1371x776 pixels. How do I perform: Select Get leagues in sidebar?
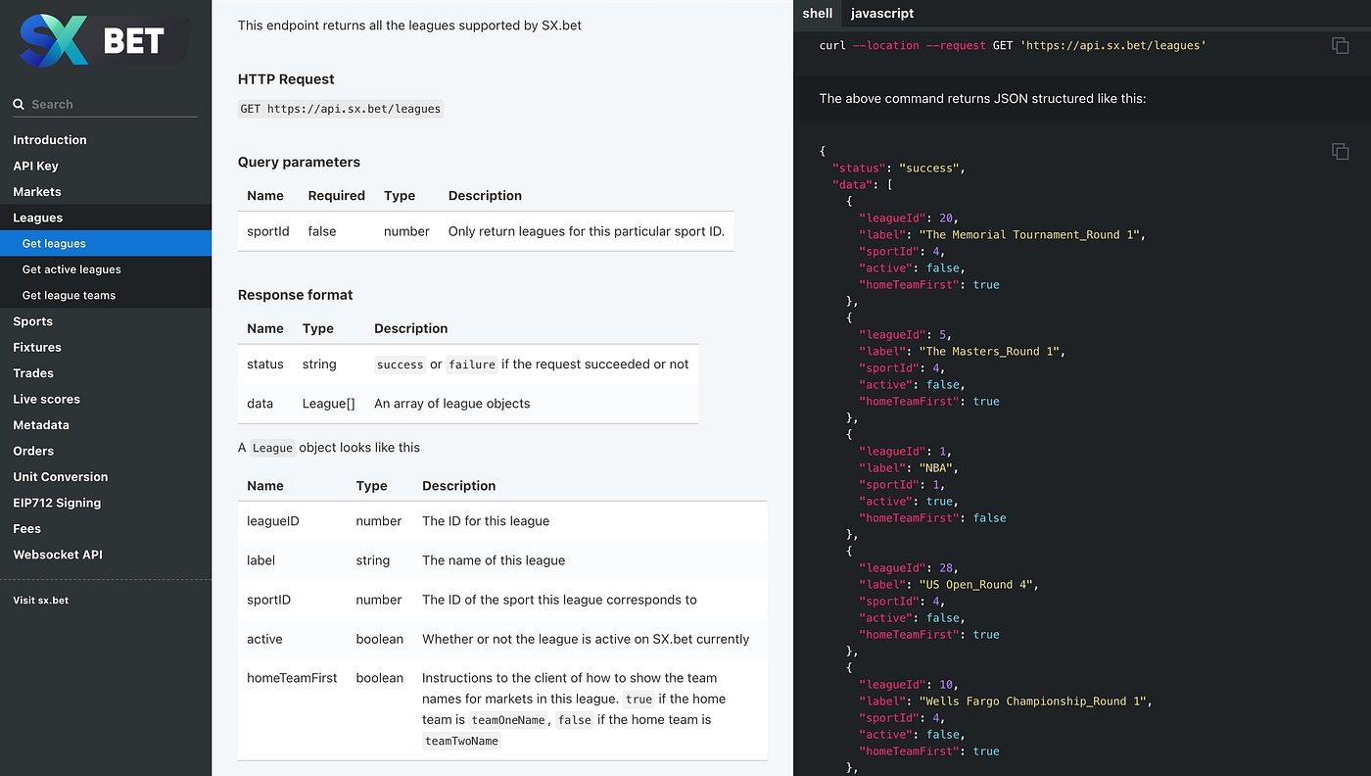(x=54, y=244)
